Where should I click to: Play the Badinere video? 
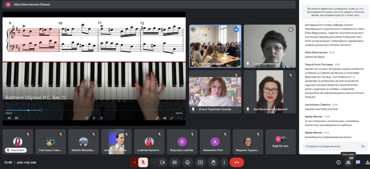pos(94,118)
